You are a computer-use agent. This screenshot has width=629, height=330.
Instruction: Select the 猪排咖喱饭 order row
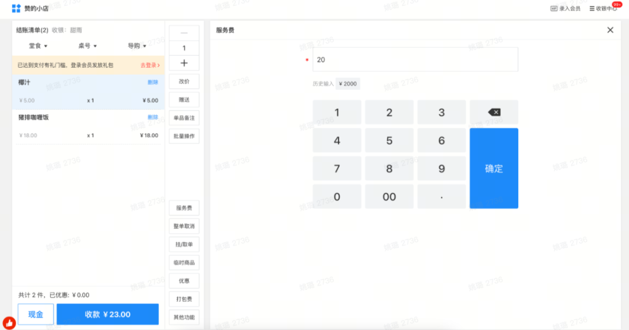pyautogui.click(x=88, y=127)
